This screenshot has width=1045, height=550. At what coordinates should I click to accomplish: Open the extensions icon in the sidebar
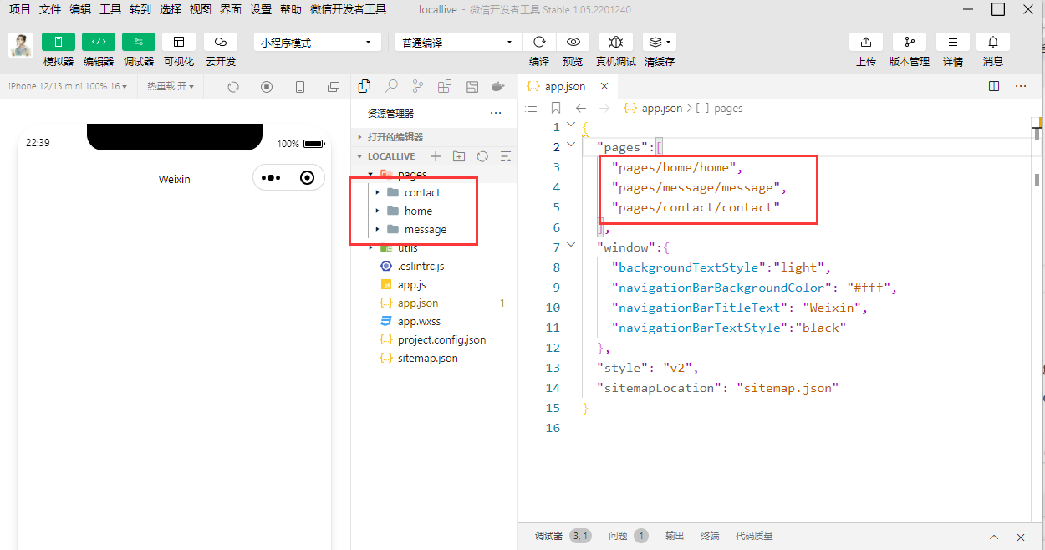445,86
